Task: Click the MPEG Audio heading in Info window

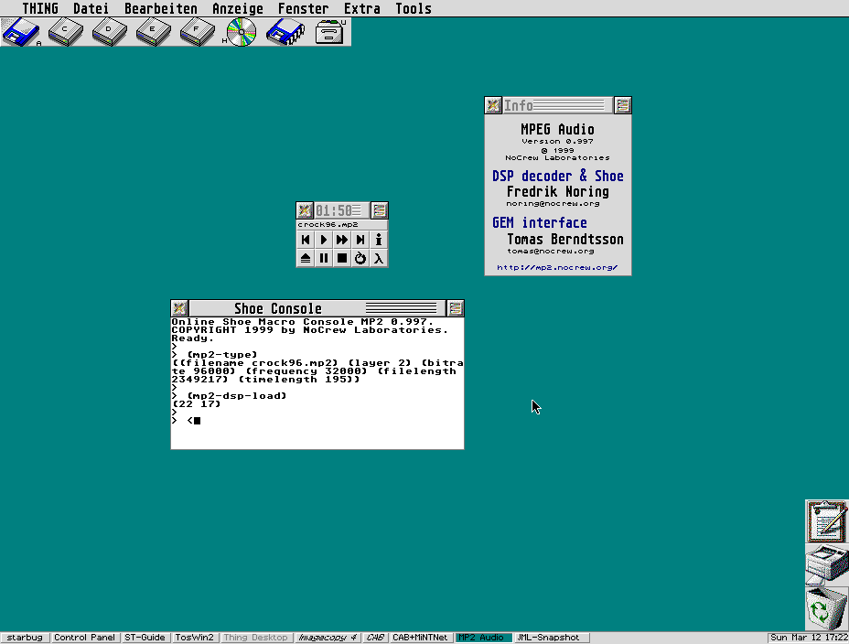Action: [x=557, y=130]
